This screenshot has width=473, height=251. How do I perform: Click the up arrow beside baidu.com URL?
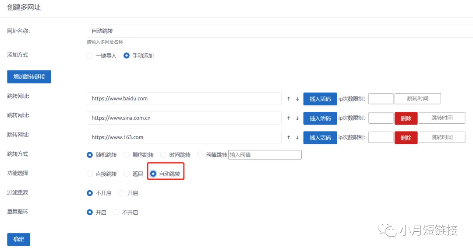(x=289, y=99)
